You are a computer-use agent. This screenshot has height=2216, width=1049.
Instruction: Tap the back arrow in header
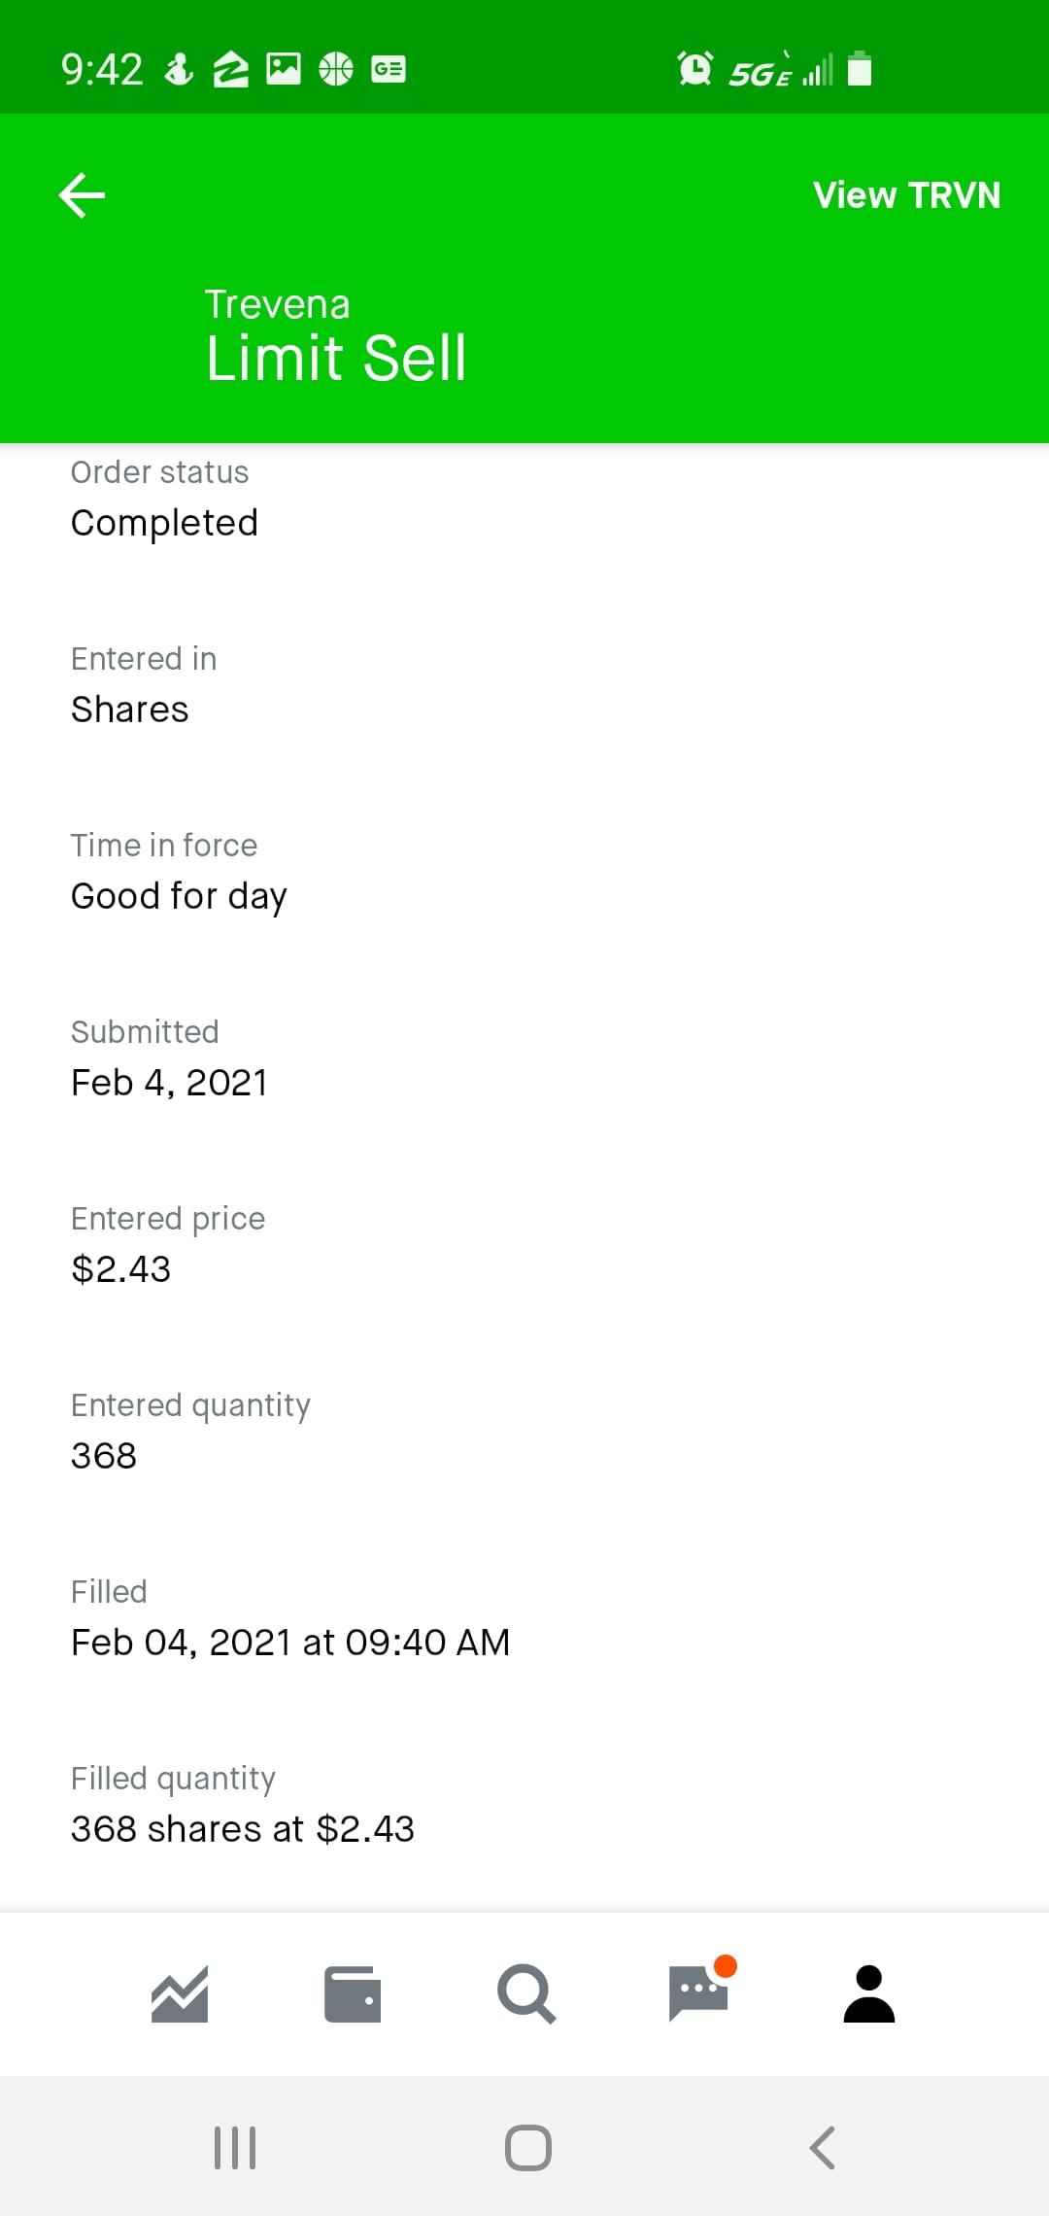pyautogui.click(x=83, y=195)
